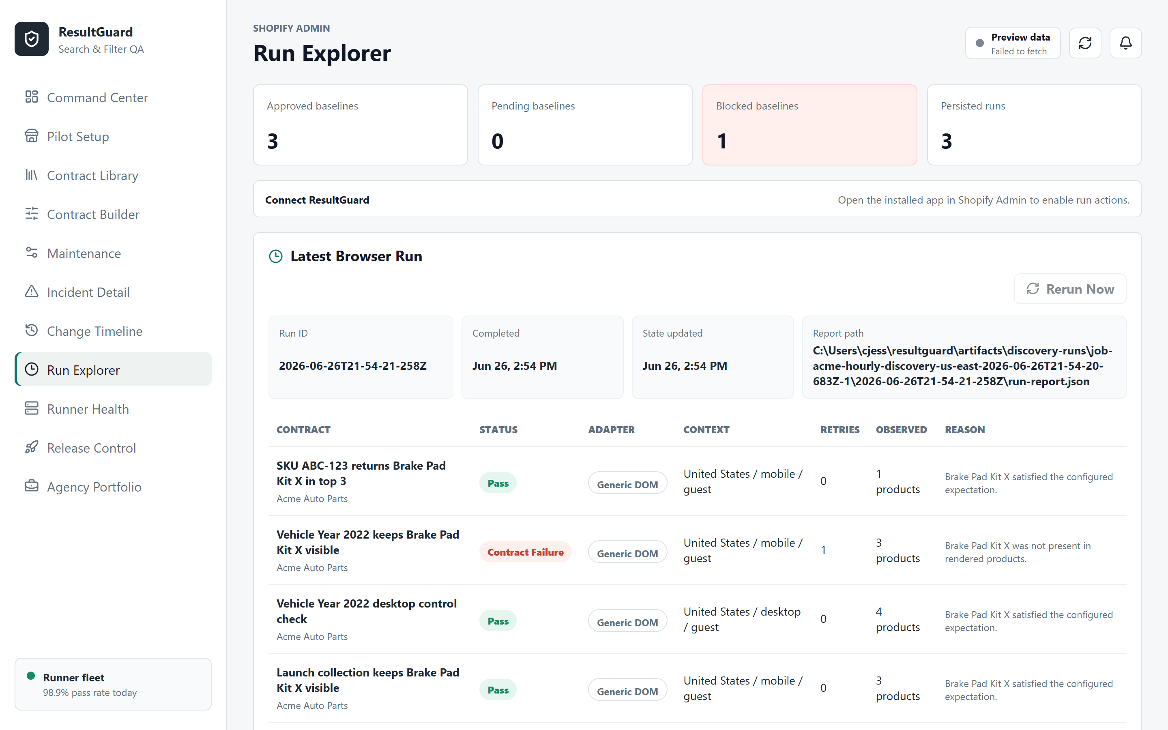Click Pass badge in Launch collection row

click(x=498, y=690)
